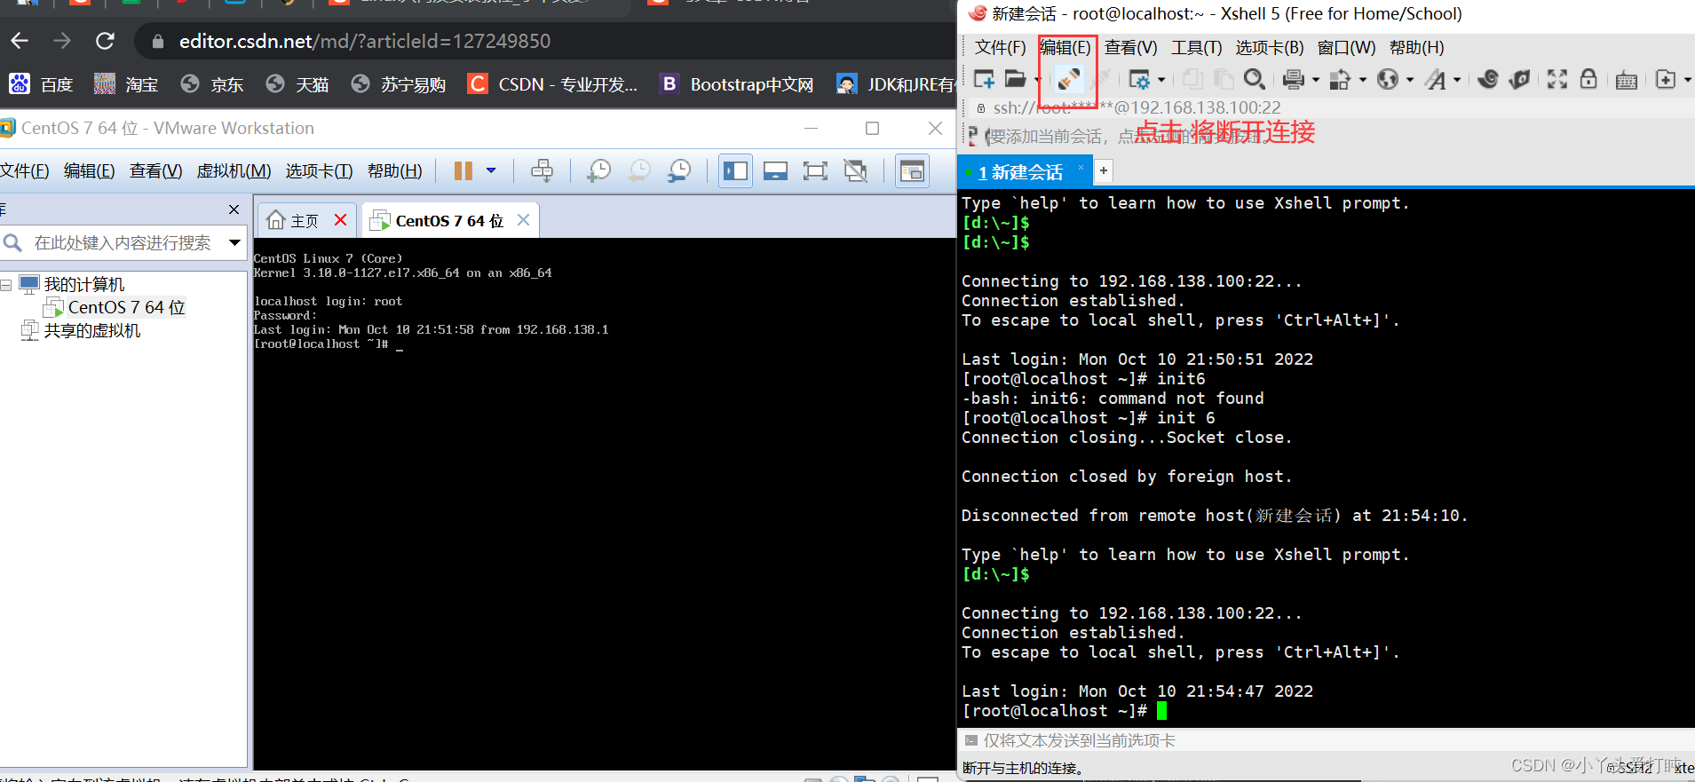
Task: Click the Xshell Print icon
Action: point(1294,80)
